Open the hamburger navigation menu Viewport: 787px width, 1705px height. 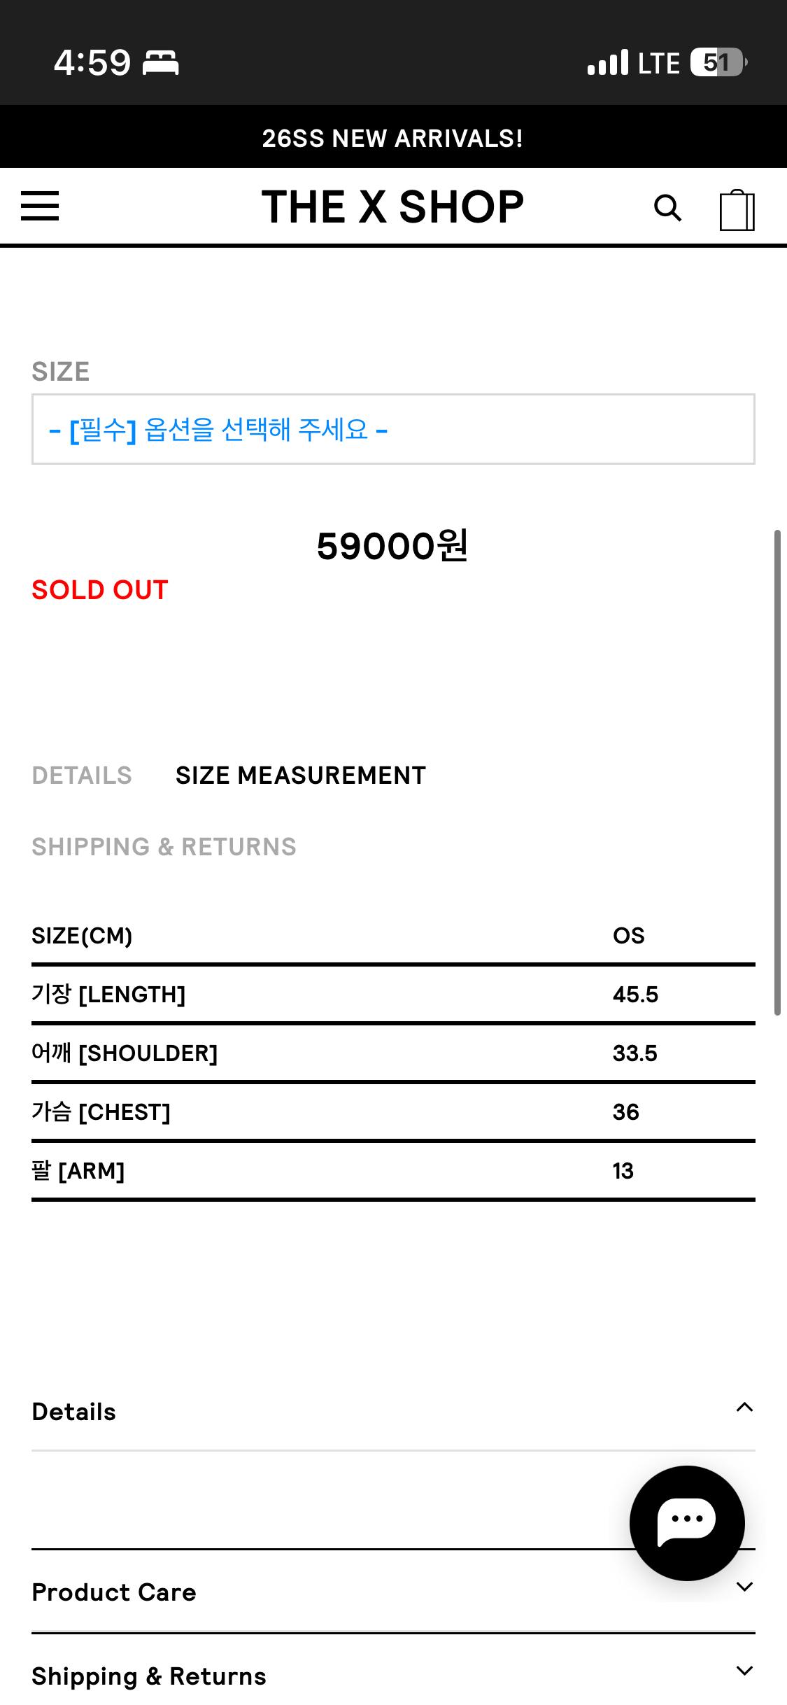[x=40, y=206]
